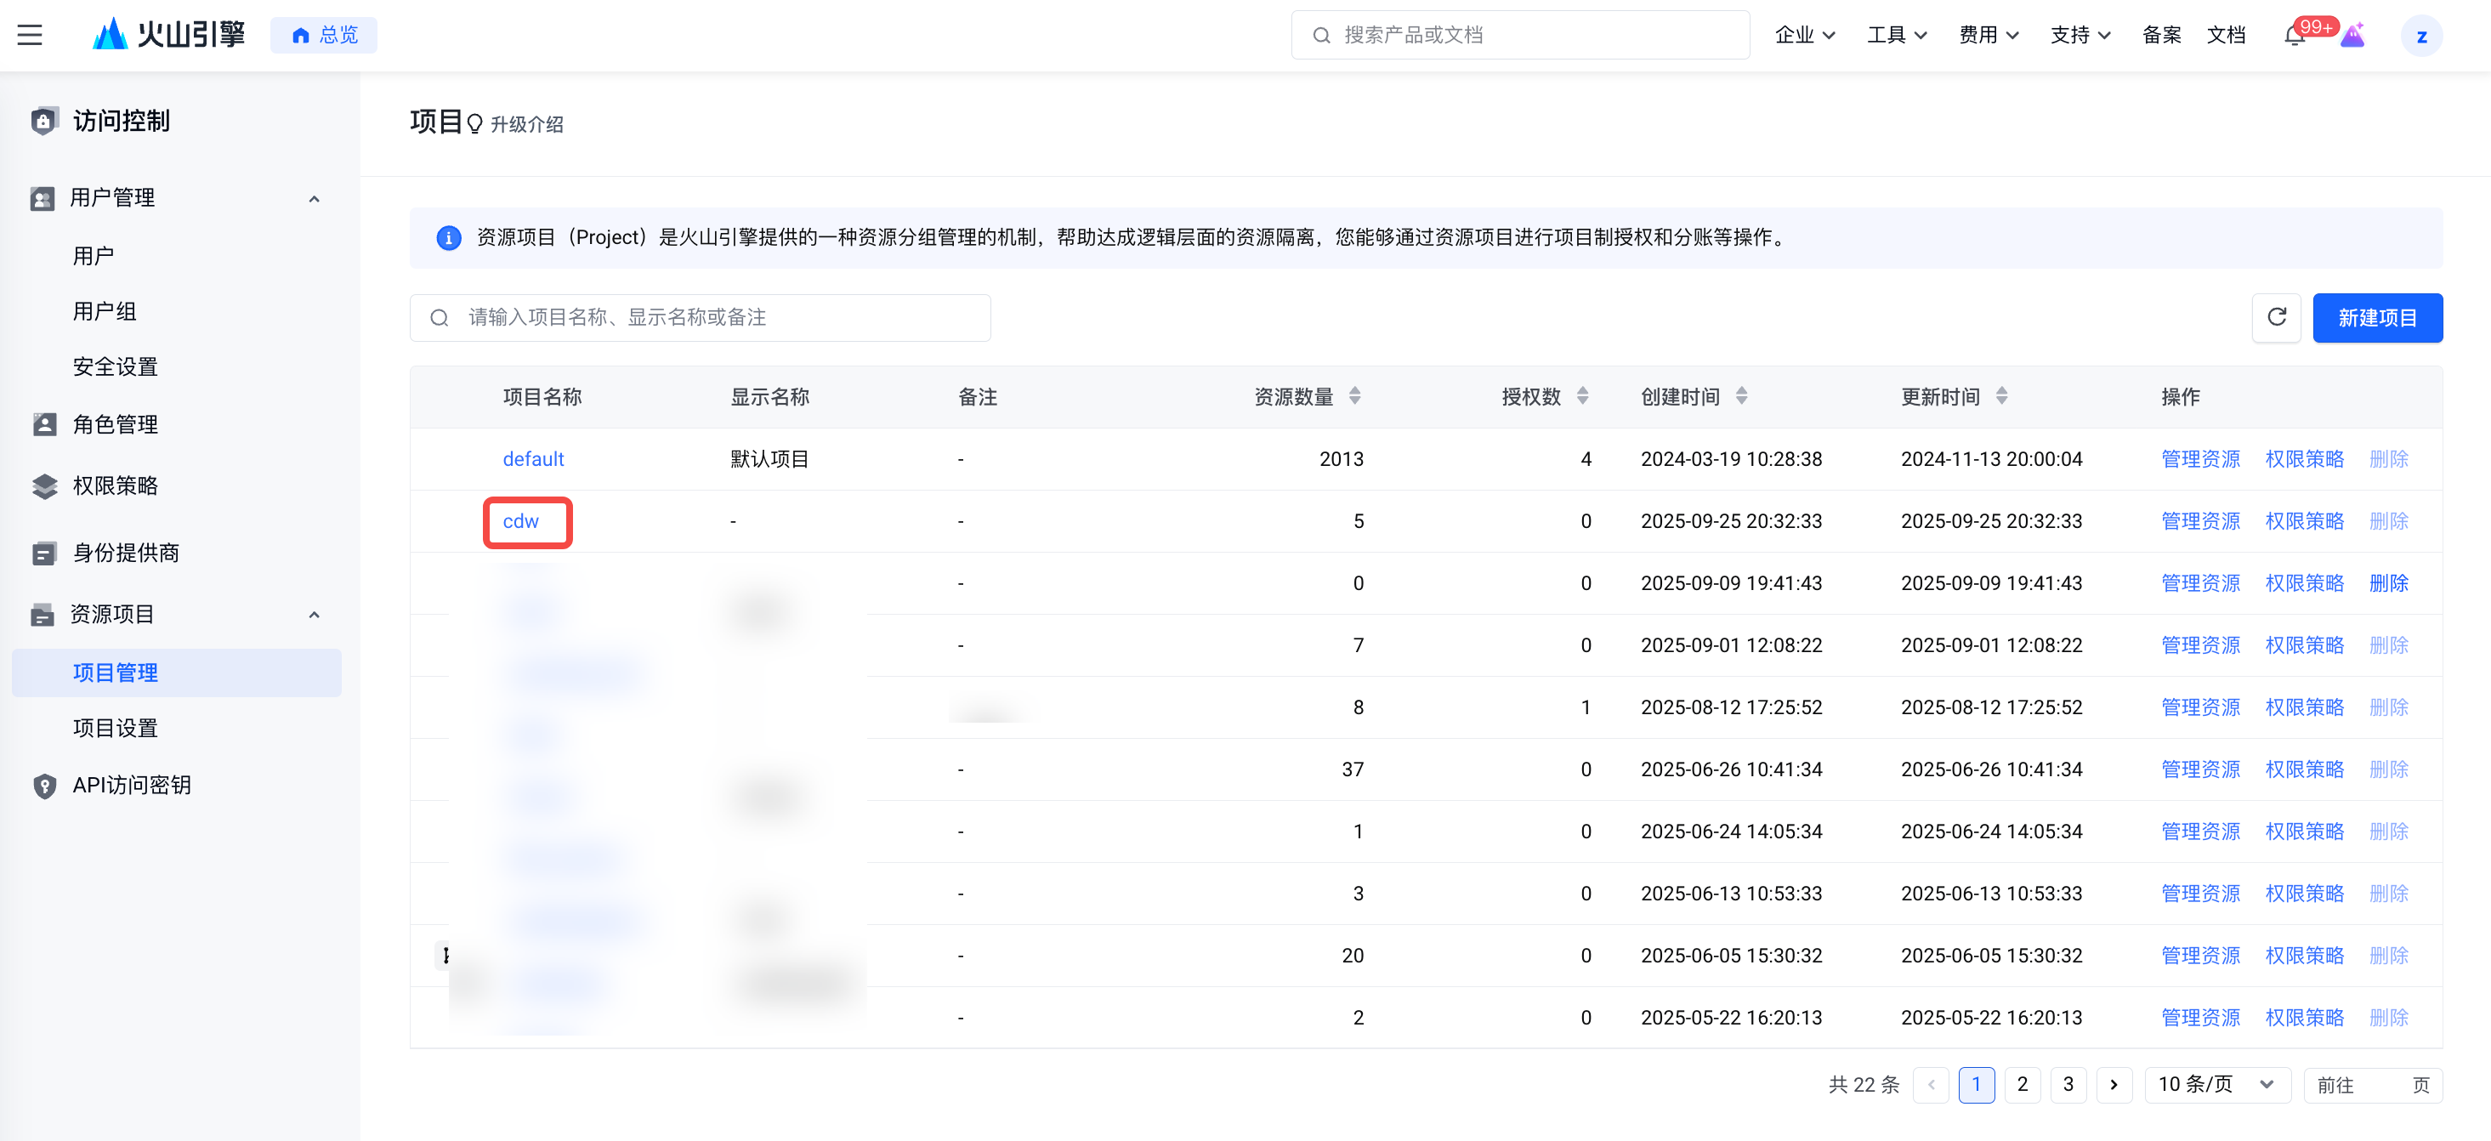Viewport: 2491px width, 1141px height.
Task: Open the cdw project link
Action: point(520,521)
